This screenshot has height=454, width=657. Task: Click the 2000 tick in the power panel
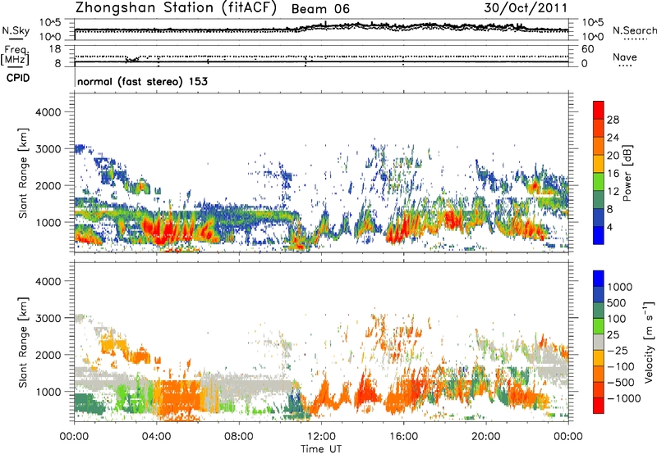click(48, 185)
